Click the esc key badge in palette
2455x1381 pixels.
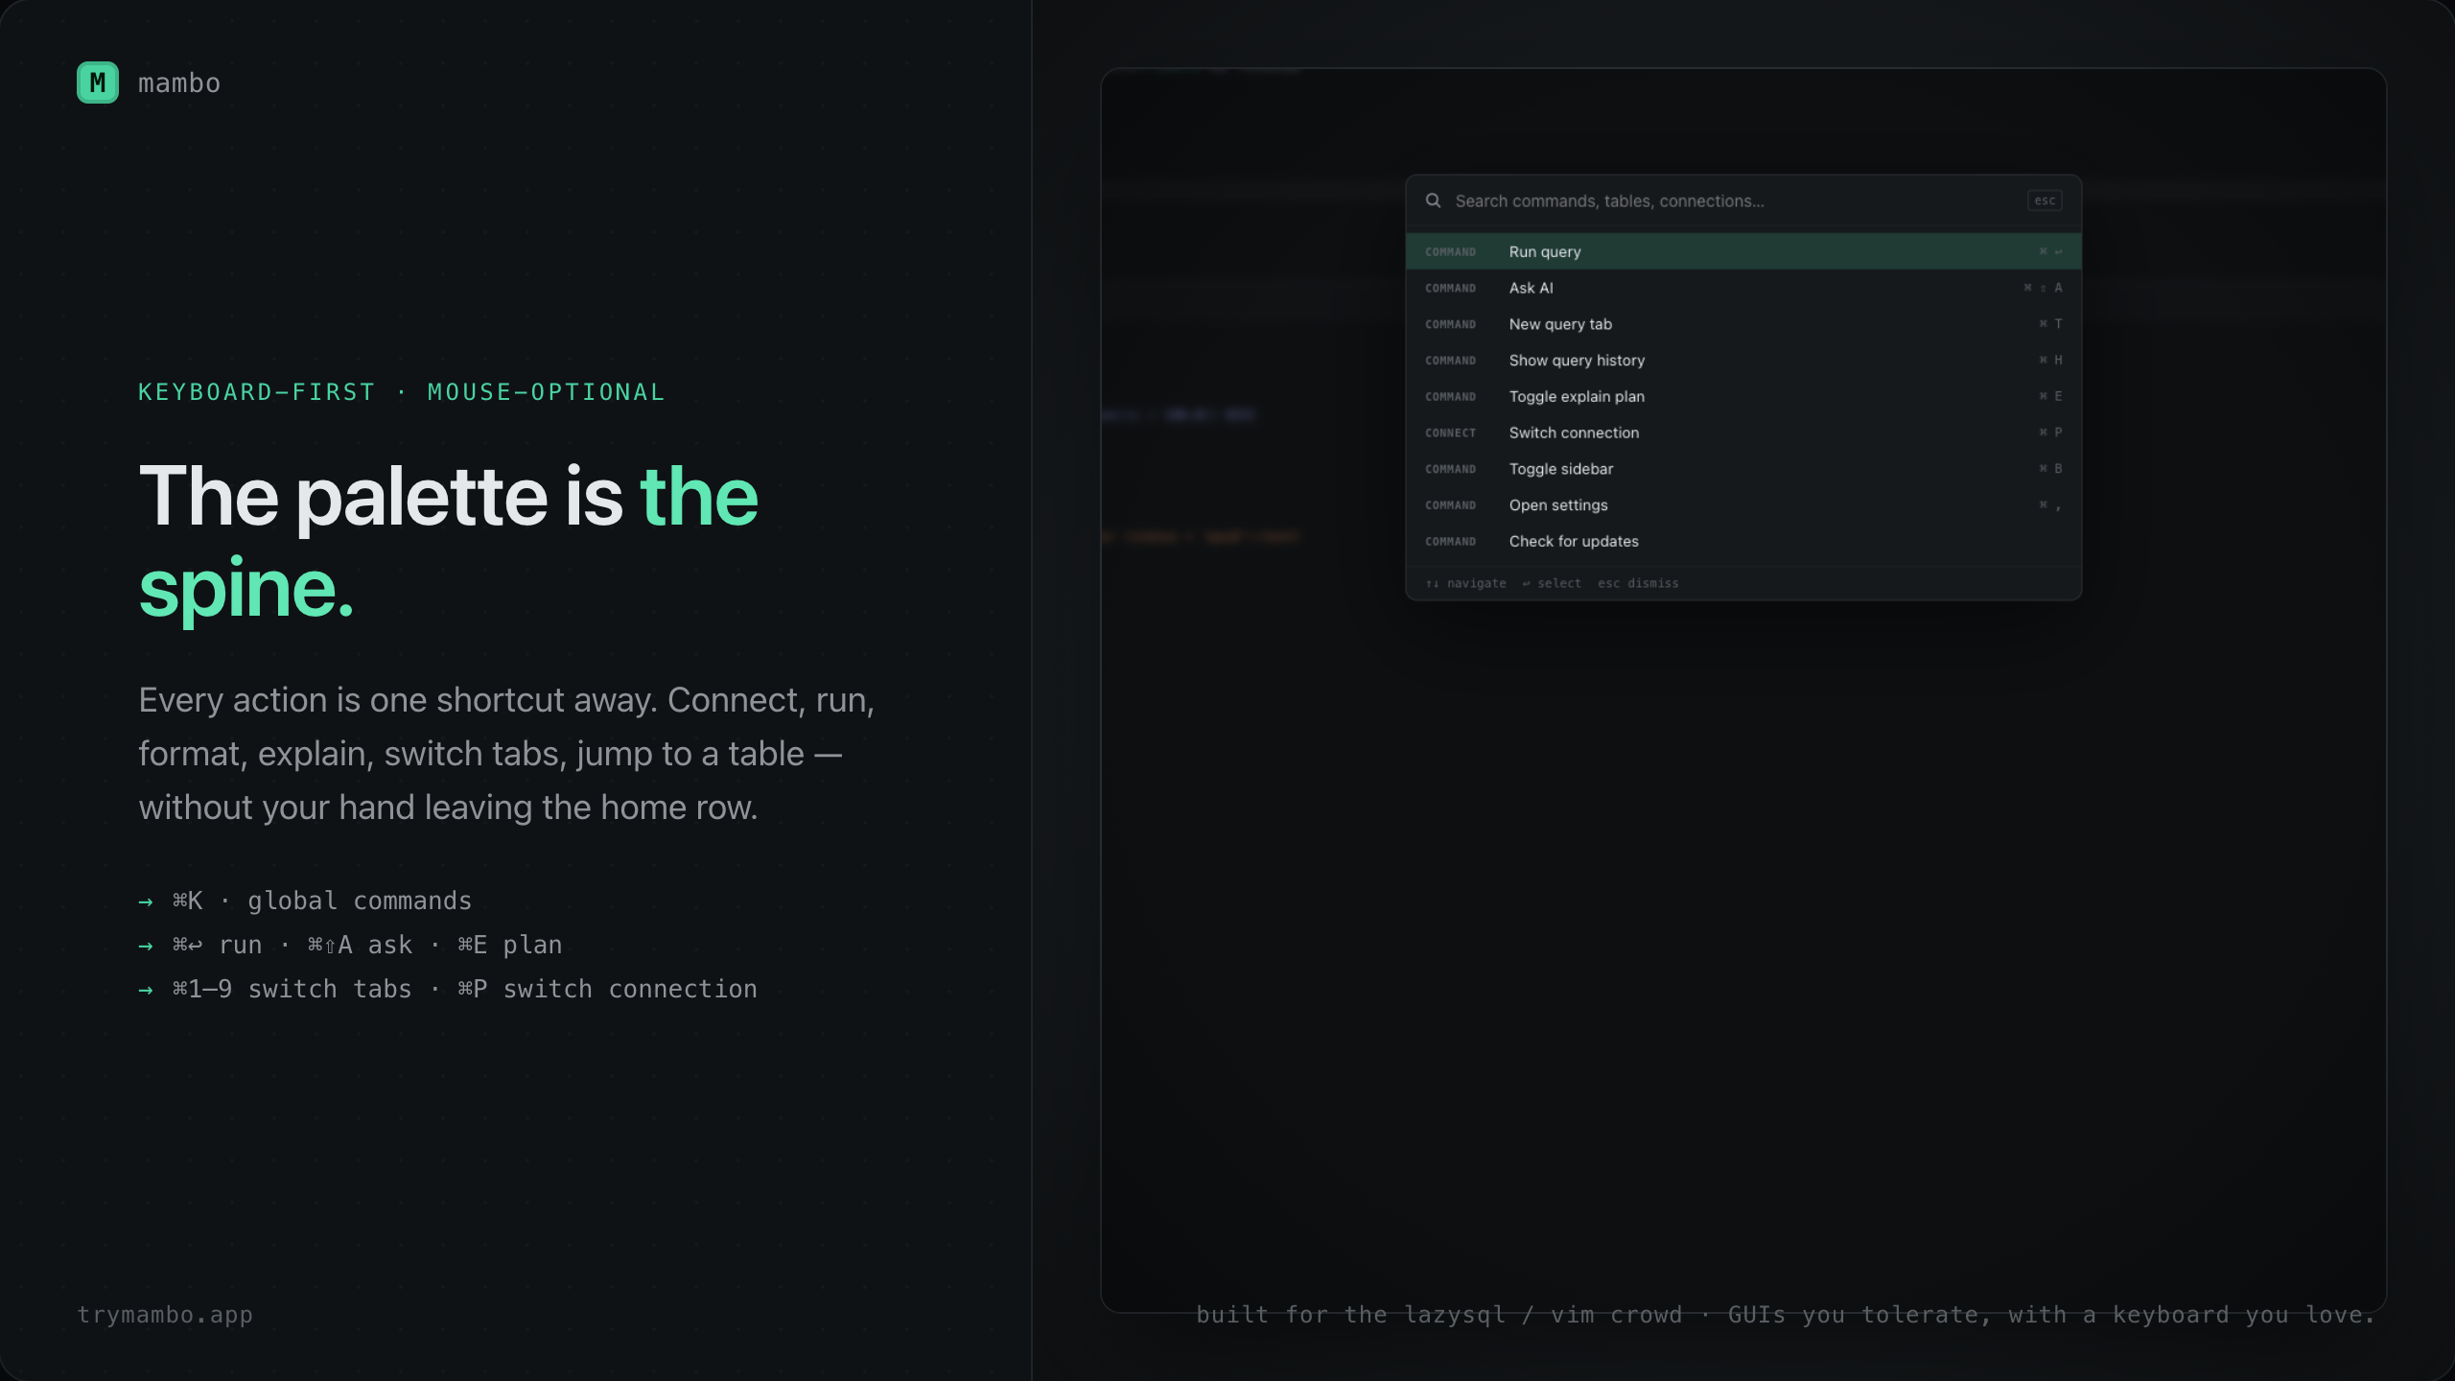pos(2045,200)
